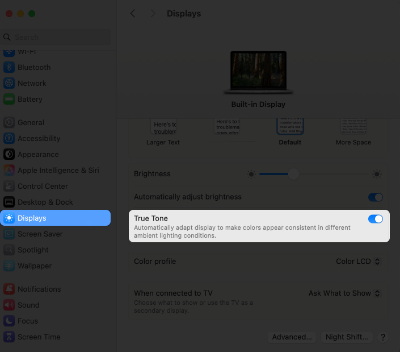Expand the Ask What to Show dropdown
The image size is (400, 352).
tap(344, 293)
